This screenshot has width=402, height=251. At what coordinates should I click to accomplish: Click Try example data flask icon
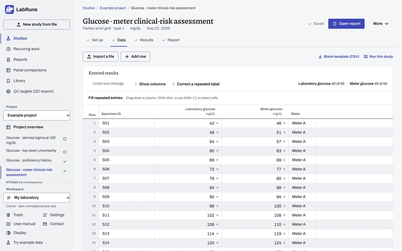(x=8, y=243)
